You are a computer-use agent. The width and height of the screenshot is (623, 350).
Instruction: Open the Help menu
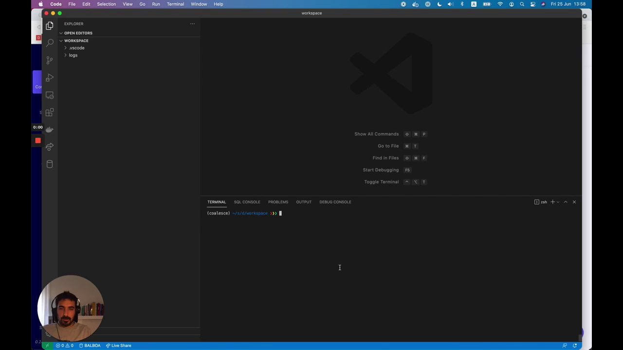pos(218,4)
